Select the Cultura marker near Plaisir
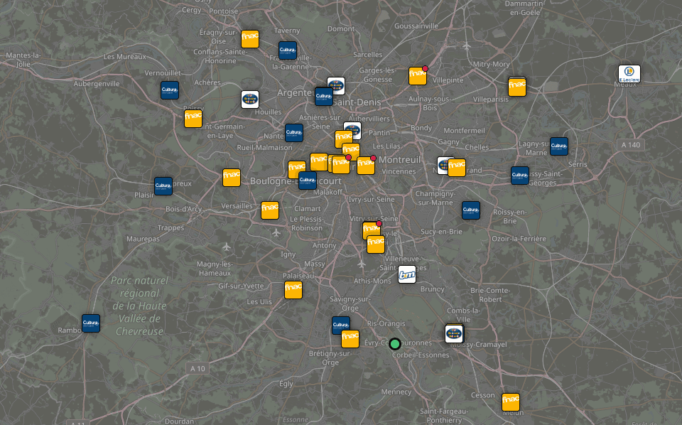 163,186
